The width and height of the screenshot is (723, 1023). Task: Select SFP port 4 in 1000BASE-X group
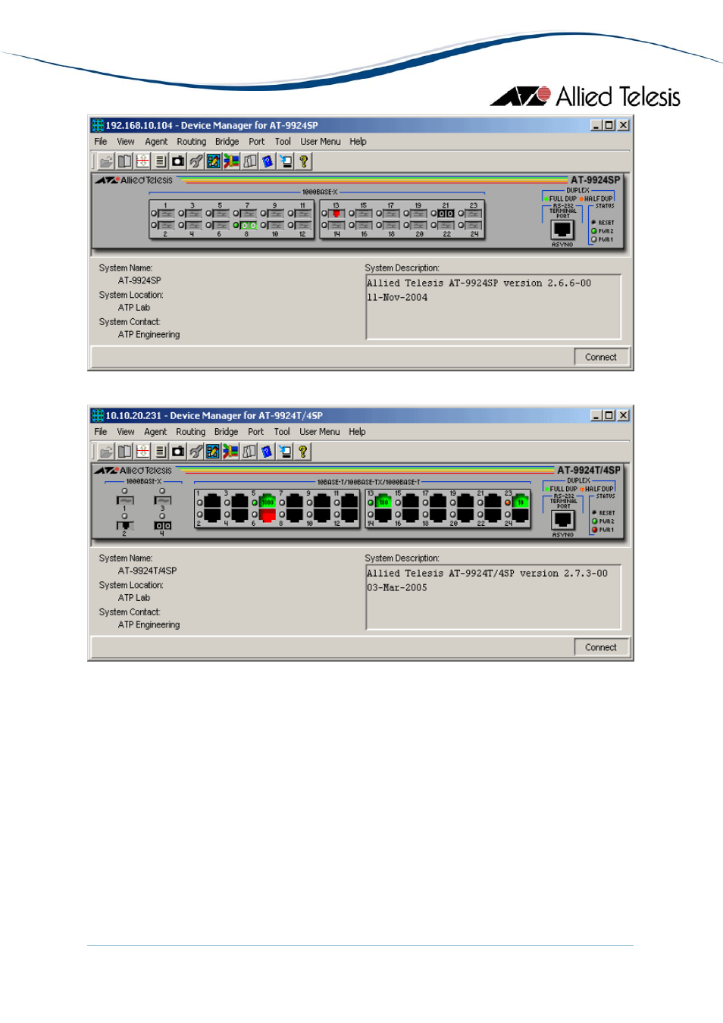coord(163,525)
